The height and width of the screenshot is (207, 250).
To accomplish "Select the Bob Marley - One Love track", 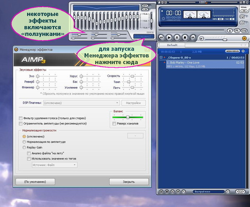I will click(205, 64).
